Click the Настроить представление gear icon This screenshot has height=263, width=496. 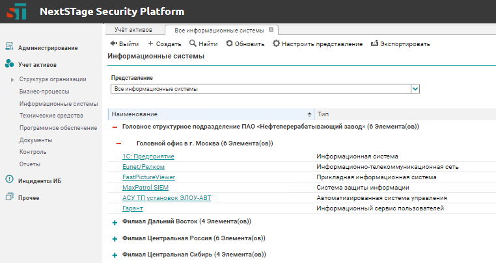tap(276, 44)
